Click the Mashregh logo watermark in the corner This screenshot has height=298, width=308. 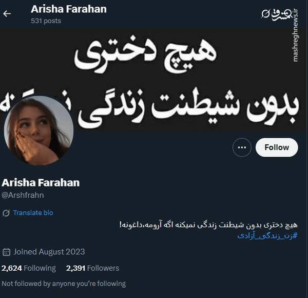coord(276,14)
